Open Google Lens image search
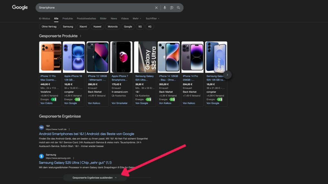This screenshot has height=184, width=328. 172,8
